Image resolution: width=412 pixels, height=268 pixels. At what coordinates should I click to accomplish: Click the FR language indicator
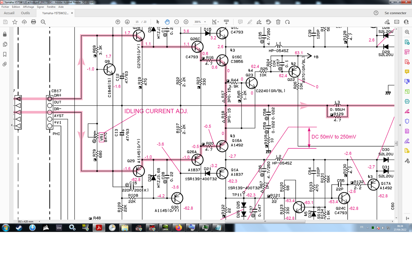[362, 227]
